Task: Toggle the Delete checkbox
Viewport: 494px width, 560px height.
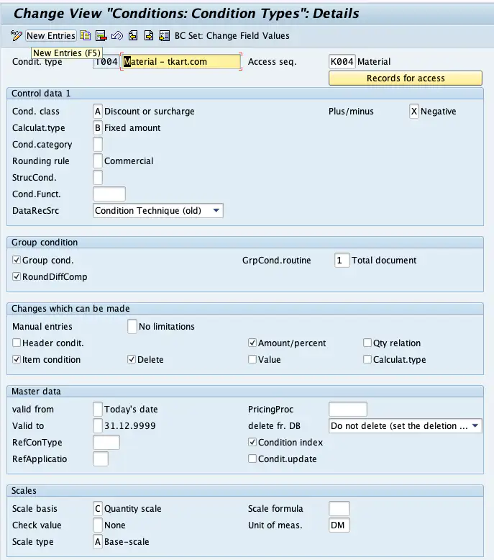Action: point(132,359)
